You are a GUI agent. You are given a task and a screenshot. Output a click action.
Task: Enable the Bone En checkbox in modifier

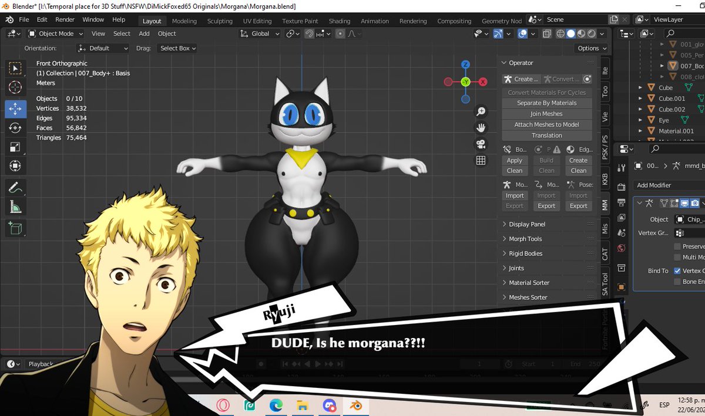(677, 282)
